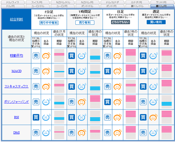Open the 総合判断 link

[x=16, y=19]
